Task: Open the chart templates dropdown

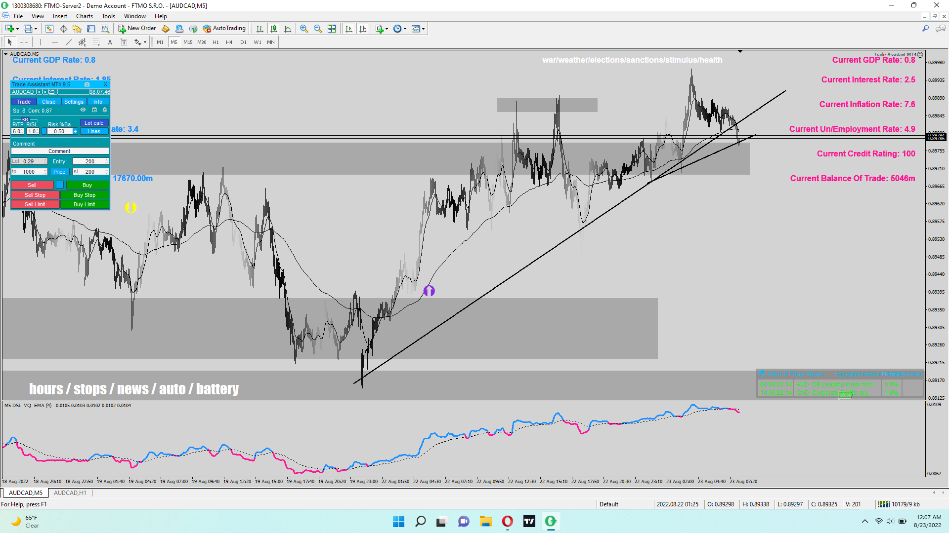Action: 423,29
